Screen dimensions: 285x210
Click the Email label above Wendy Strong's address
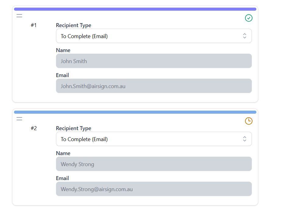pyautogui.click(x=62, y=178)
